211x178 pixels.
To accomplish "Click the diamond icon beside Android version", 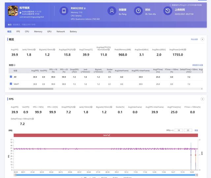I will click(x=20, y=13).
